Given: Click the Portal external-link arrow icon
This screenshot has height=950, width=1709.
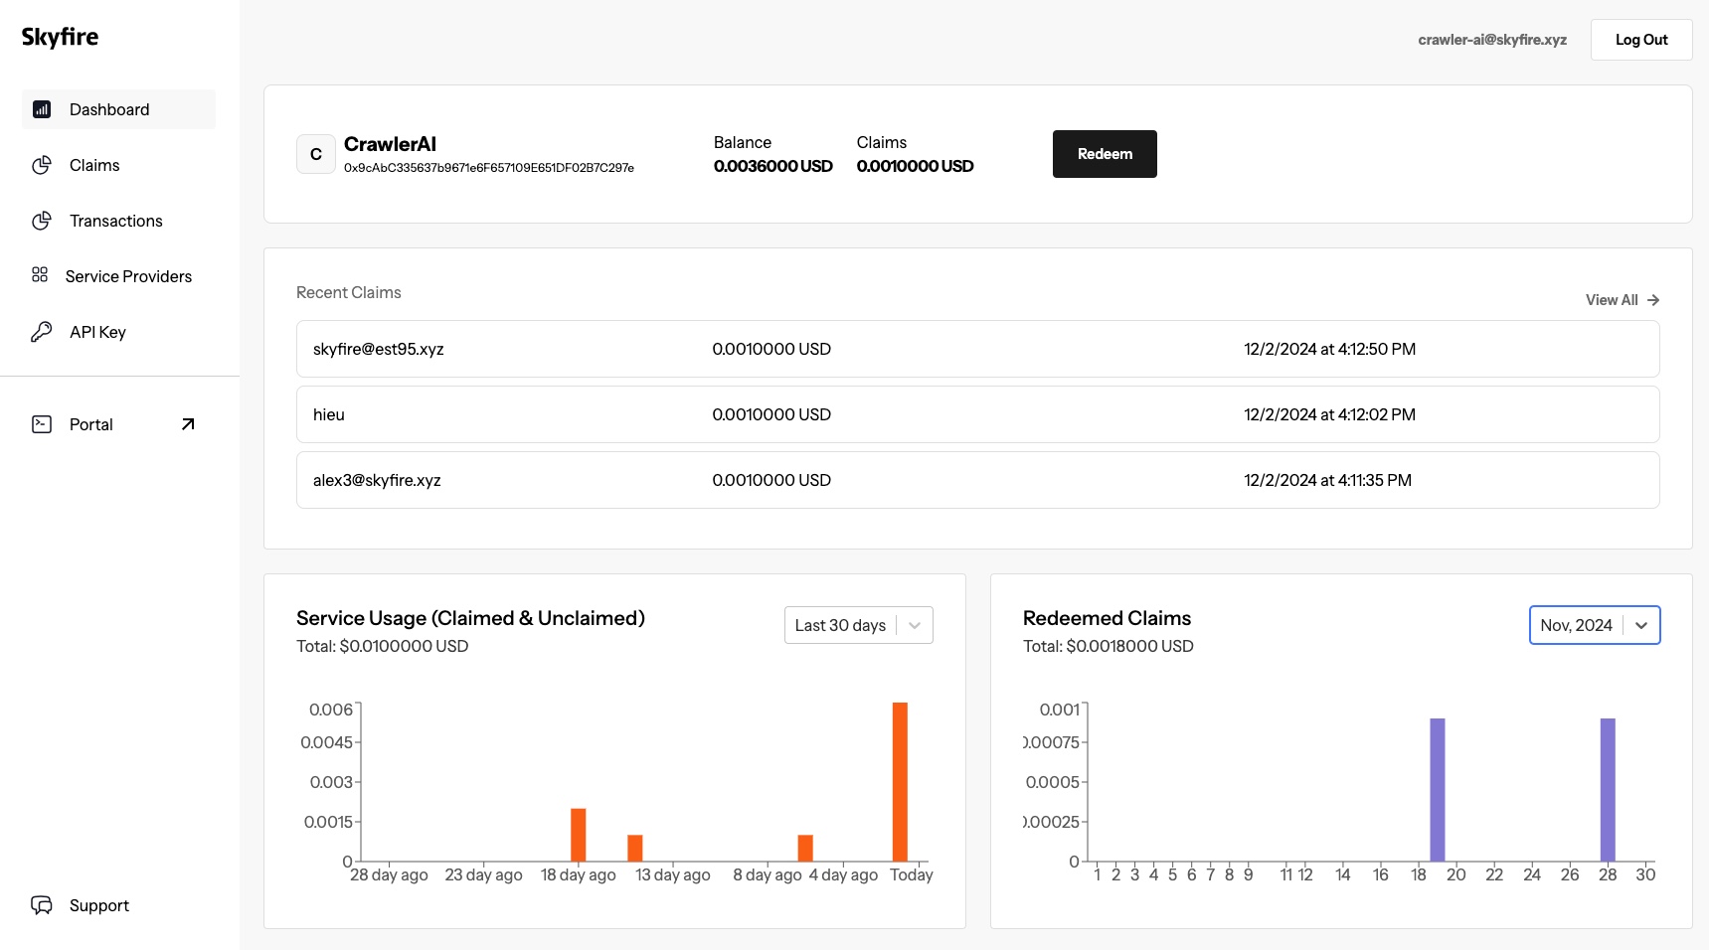Looking at the screenshot, I should click(x=188, y=424).
